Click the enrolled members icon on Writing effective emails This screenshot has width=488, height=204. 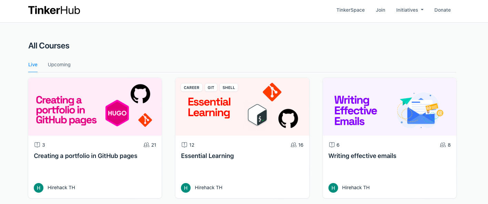coord(443,145)
